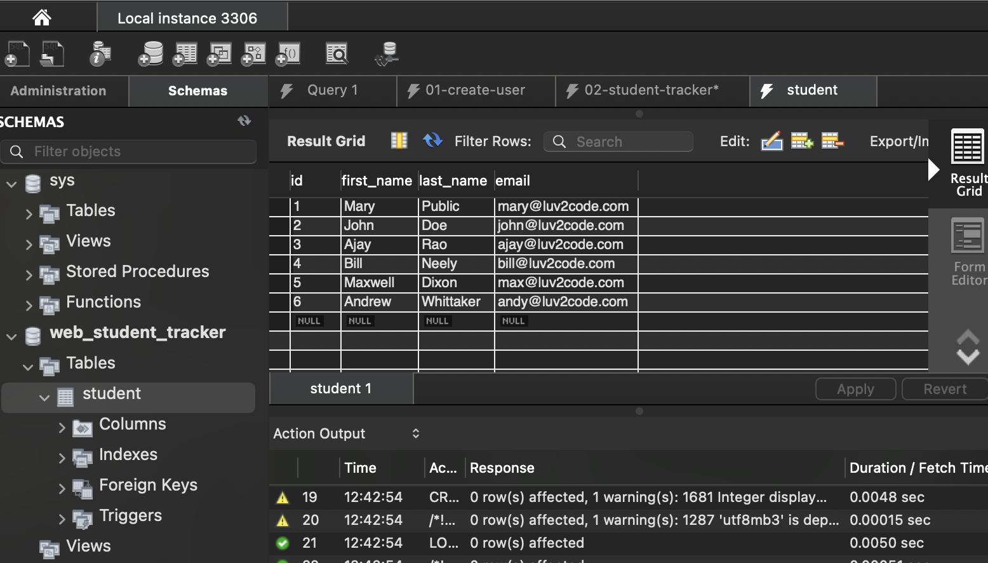Create a new view icon

(219, 54)
